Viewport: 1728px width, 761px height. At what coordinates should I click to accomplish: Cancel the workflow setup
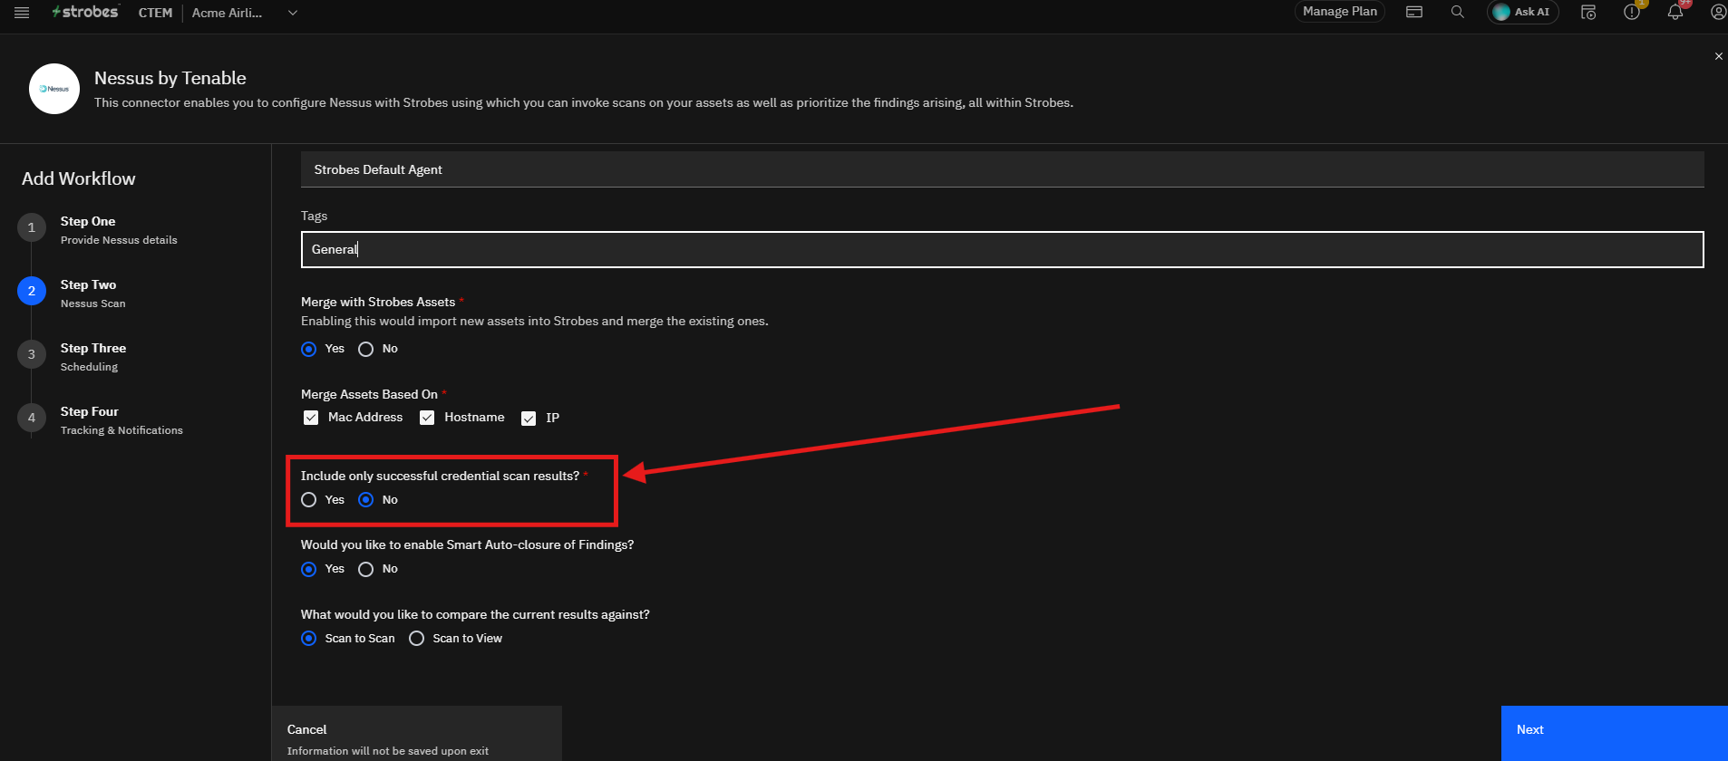pyautogui.click(x=417, y=733)
